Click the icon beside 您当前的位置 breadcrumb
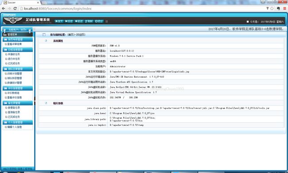 pyautogui.click(x=44, y=34)
